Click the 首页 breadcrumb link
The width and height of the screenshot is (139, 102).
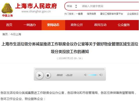tap(5, 34)
